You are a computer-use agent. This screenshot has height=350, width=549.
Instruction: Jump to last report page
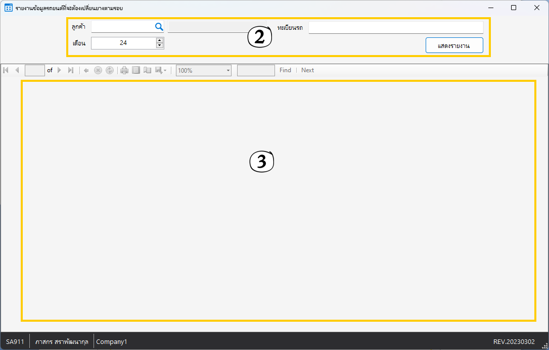[71, 70]
